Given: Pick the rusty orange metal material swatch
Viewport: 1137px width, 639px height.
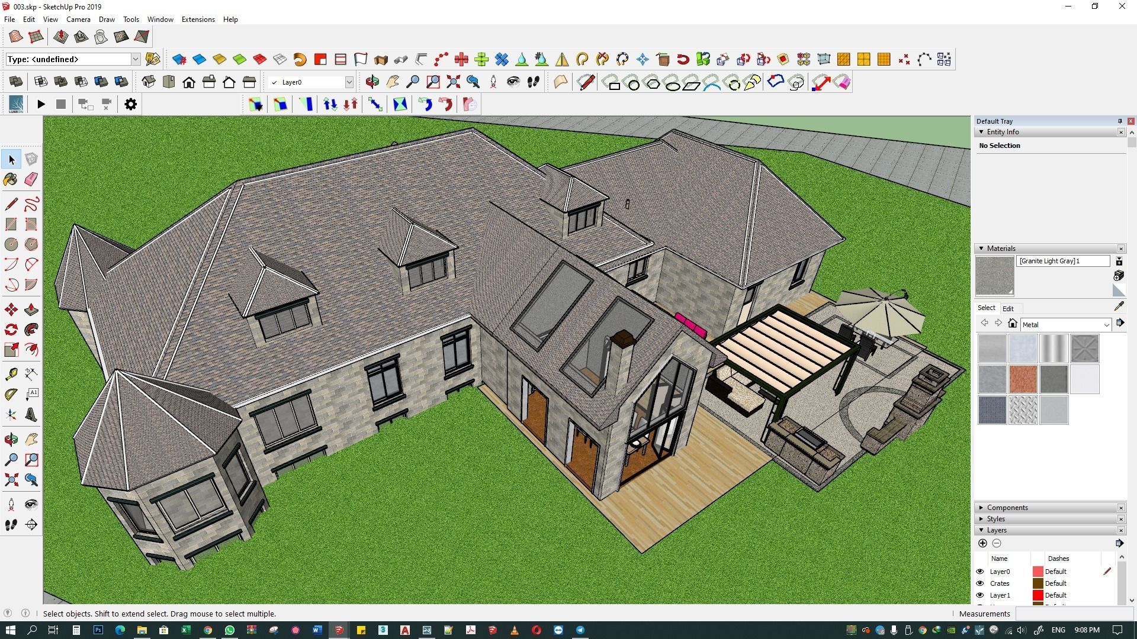Looking at the screenshot, I should coord(1023,379).
